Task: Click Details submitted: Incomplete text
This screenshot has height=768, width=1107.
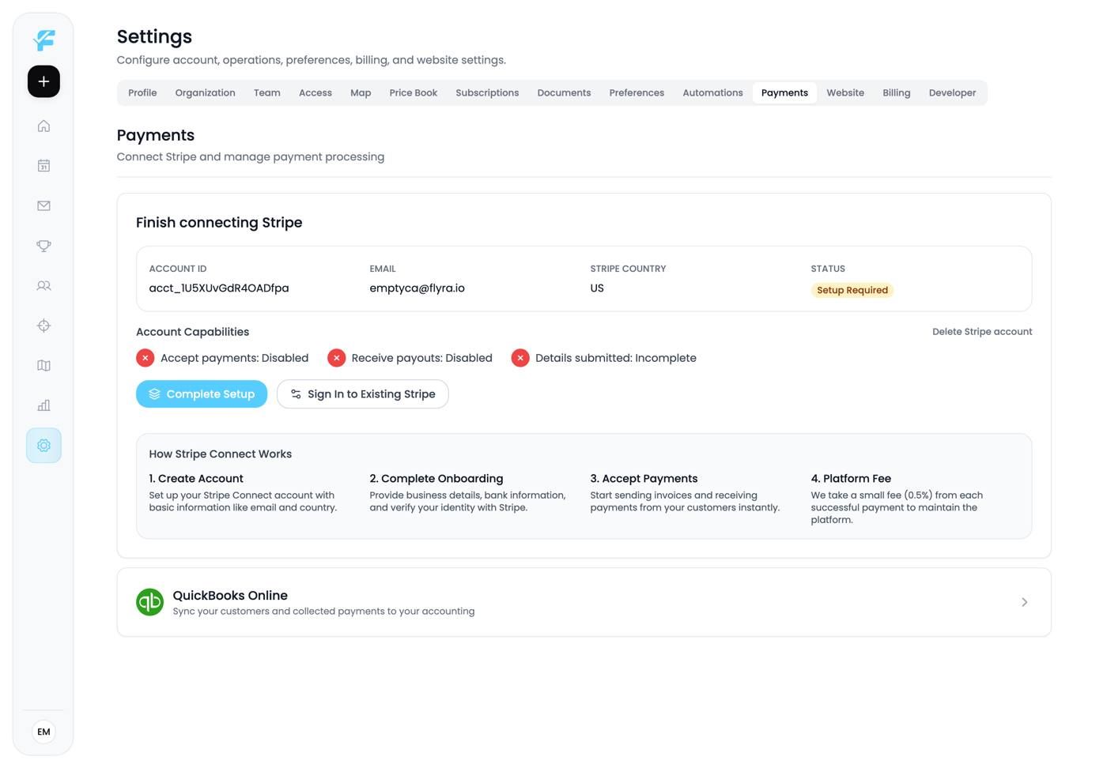Action: tap(616, 358)
